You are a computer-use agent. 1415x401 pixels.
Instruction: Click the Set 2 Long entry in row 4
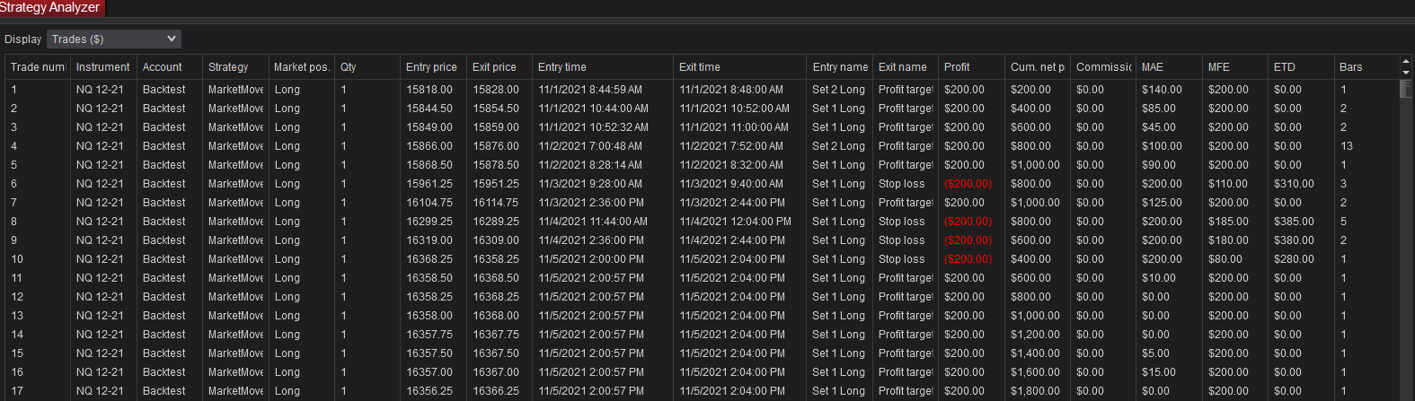coord(838,146)
